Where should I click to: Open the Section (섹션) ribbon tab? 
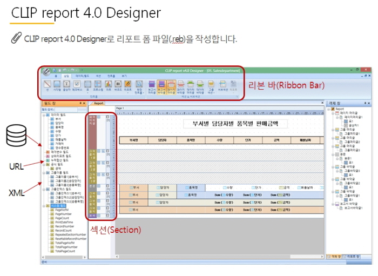pyautogui.click(x=98, y=76)
